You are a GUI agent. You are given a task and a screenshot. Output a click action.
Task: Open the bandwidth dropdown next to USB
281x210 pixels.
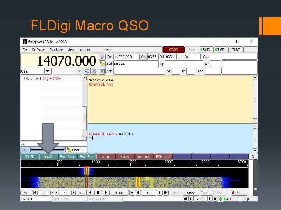(x=79, y=71)
